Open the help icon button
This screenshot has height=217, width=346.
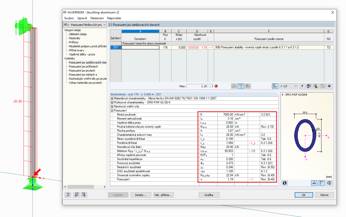click(68, 195)
